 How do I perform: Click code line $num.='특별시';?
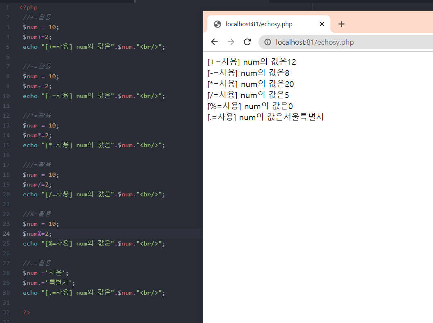click(x=49, y=283)
